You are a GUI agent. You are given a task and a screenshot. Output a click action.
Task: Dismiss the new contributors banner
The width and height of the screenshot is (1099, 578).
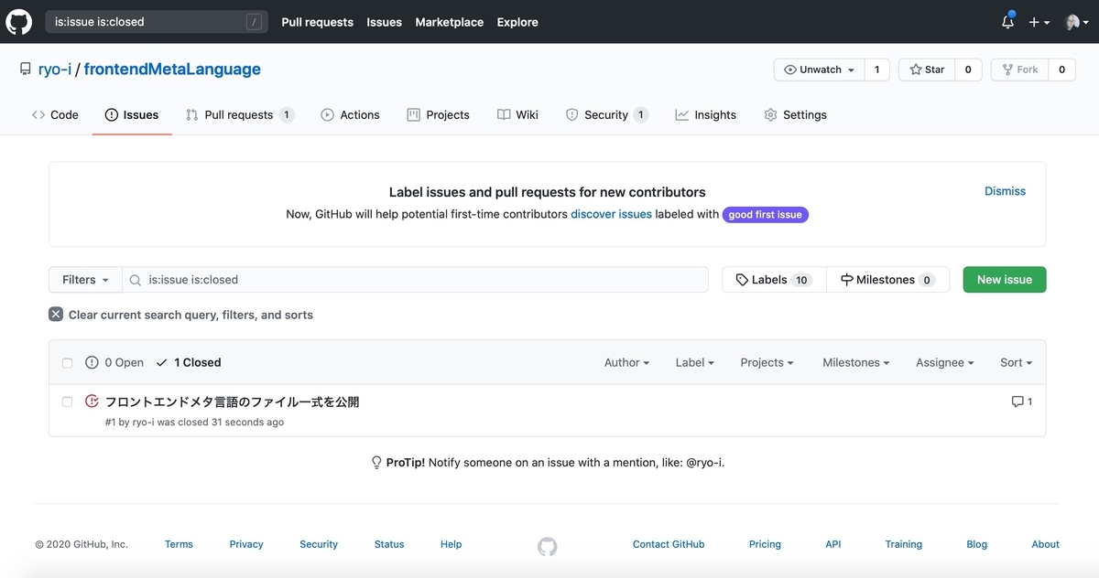point(1005,191)
